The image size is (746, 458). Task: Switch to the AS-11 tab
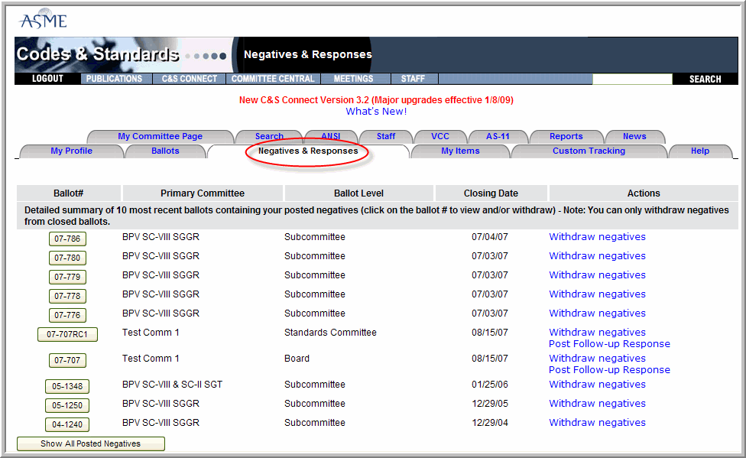[498, 136]
